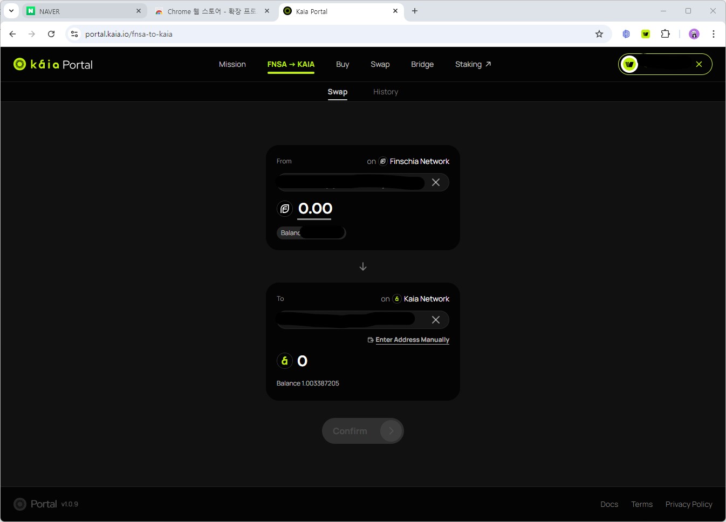726x522 pixels.
Task: Click the Finschia token icon beside amount
Action: tap(285, 209)
